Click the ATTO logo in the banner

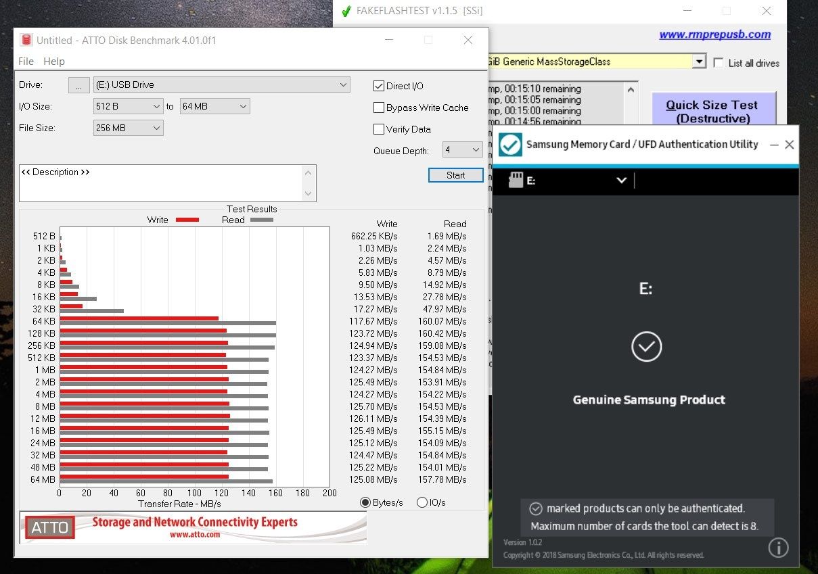[x=51, y=528]
